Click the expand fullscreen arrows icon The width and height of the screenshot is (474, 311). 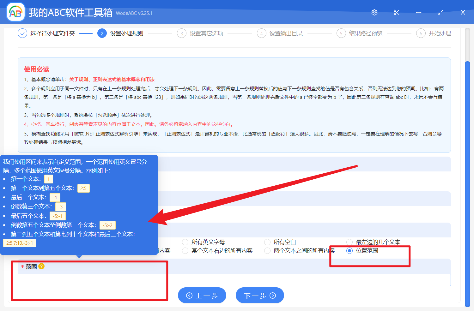point(441,12)
